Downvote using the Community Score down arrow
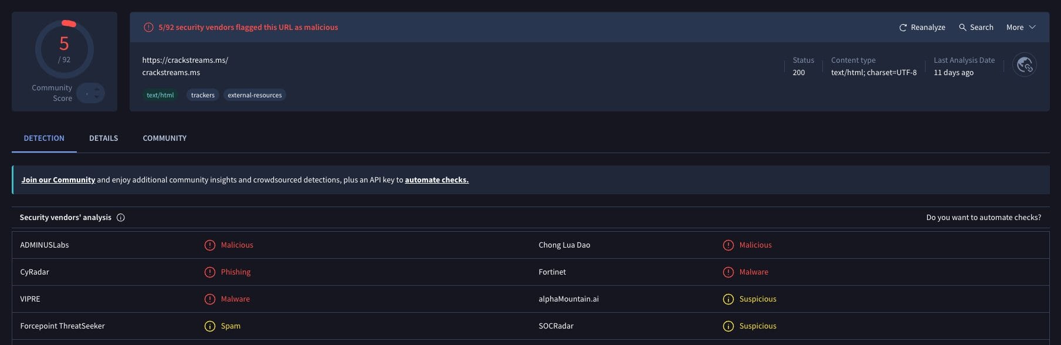This screenshot has height=345, width=1061. tap(97, 97)
